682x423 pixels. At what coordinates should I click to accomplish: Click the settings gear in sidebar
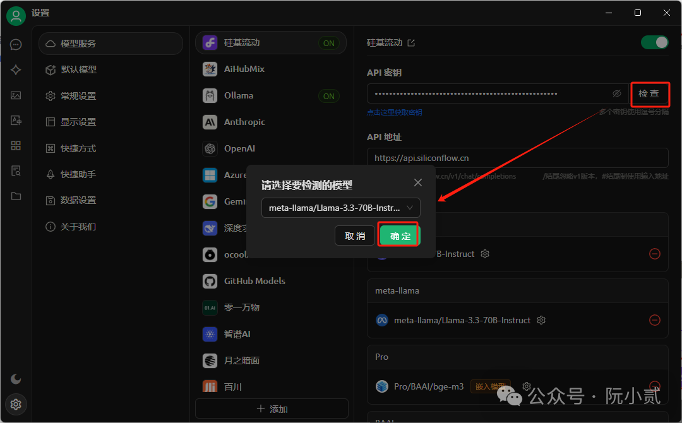click(x=16, y=404)
